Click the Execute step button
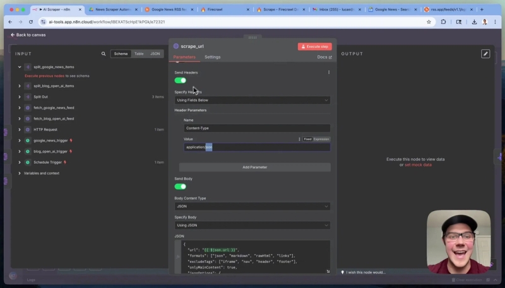Image resolution: width=505 pixels, height=288 pixels. click(314, 47)
